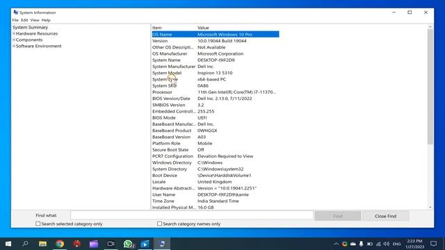Select the OS Name row

pos(216,34)
